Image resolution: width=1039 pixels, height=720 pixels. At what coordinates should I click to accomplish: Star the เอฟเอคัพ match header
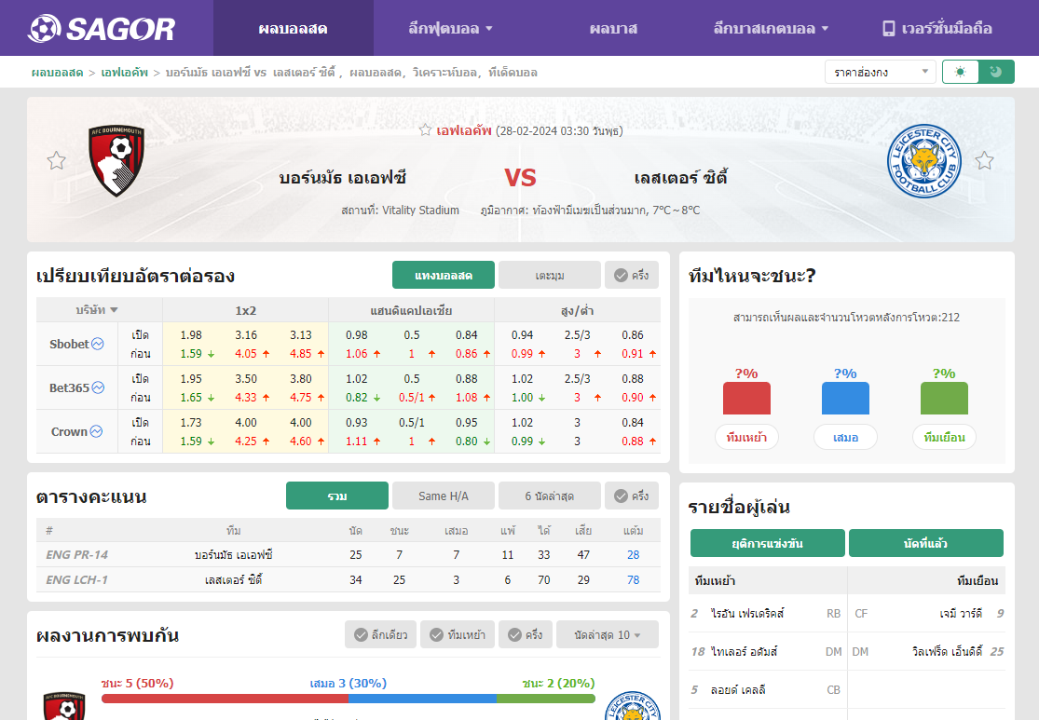[426, 130]
